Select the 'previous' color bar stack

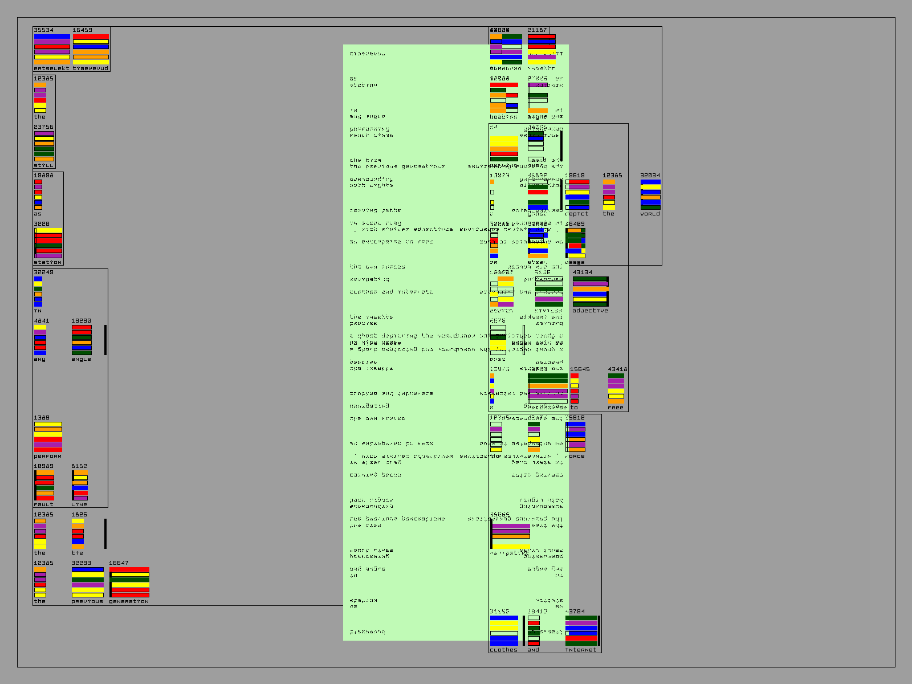tap(88, 582)
